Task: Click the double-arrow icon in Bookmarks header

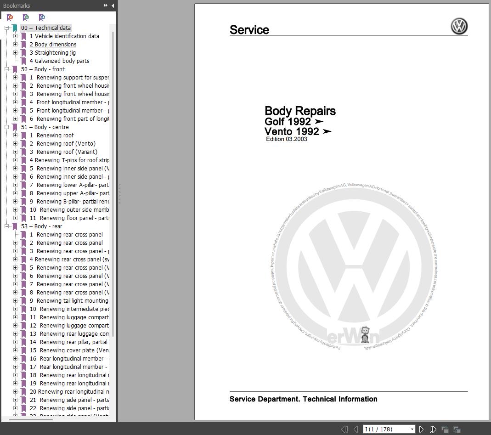Action: [x=106, y=6]
